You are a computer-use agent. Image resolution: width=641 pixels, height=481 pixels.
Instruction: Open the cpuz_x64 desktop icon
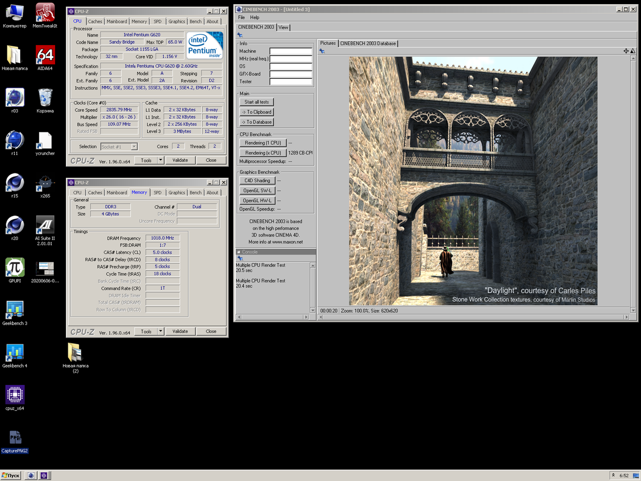(15, 398)
